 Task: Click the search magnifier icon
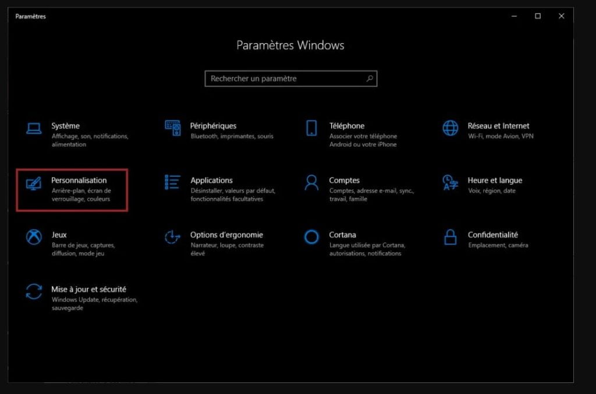tap(370, 79)
